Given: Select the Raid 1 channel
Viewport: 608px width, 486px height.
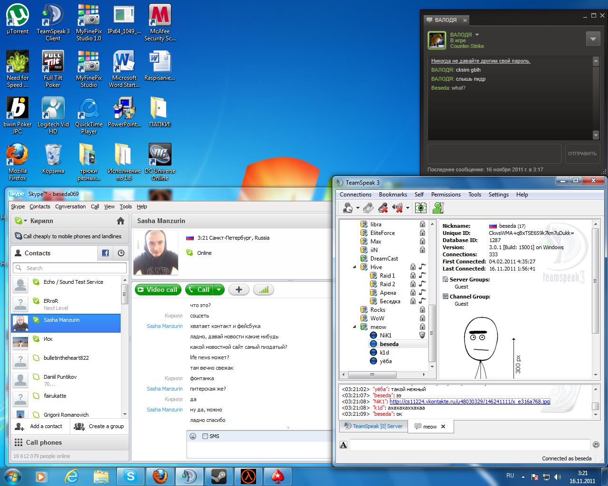Looking at the screenshot, I should [387, 276].
